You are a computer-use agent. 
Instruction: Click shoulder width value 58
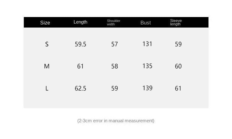click(x=114, y=66)
